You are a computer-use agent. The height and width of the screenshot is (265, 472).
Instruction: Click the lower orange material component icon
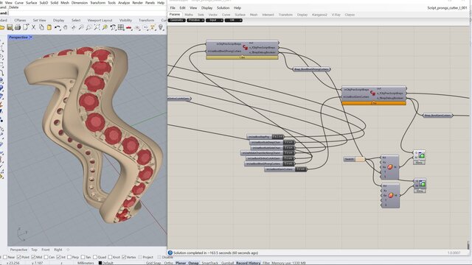391,195
